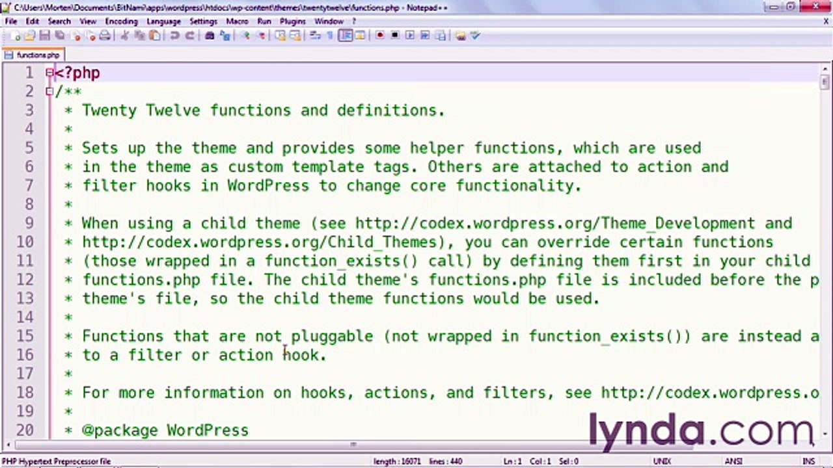Follow the codex link on line 18
This screenshot has width=833, height=468.
(x=710, y=393)
